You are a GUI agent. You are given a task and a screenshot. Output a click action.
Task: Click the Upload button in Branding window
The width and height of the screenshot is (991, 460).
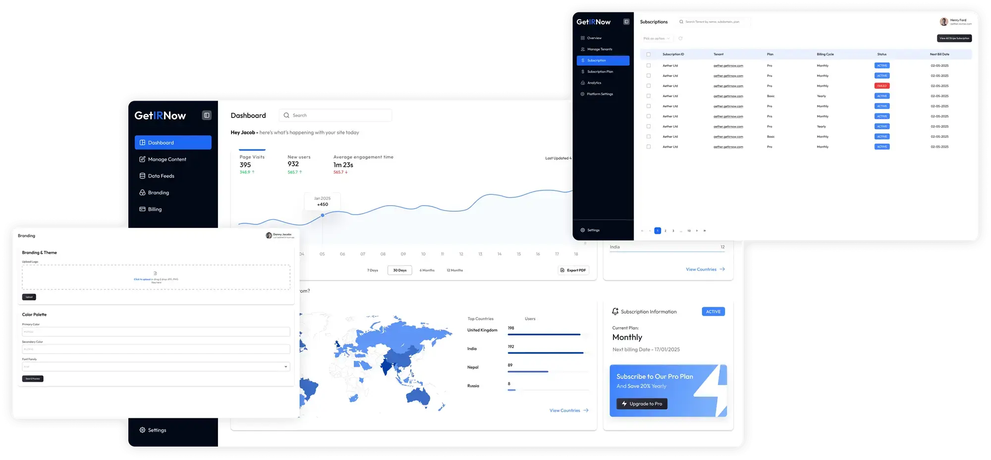point(29,297)
